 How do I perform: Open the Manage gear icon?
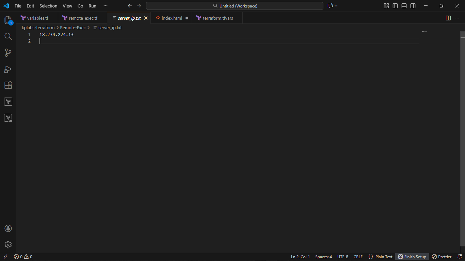8,245
